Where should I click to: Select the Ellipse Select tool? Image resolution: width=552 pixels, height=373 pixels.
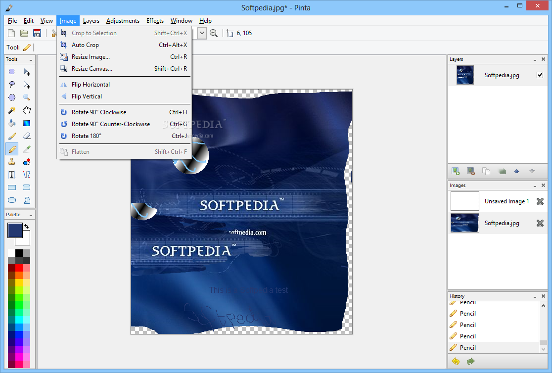pos(11,97)
